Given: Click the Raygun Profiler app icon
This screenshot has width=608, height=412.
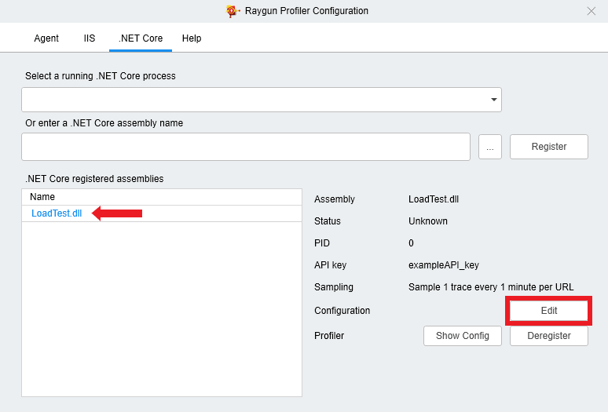Looking at the screenshot, I should tap(233, 11).
